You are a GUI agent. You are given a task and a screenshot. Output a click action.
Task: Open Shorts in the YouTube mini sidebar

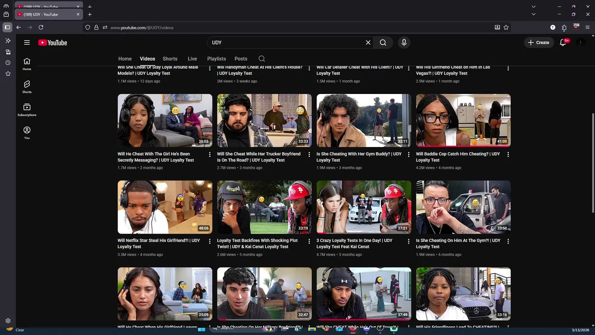tap(27, 87)
